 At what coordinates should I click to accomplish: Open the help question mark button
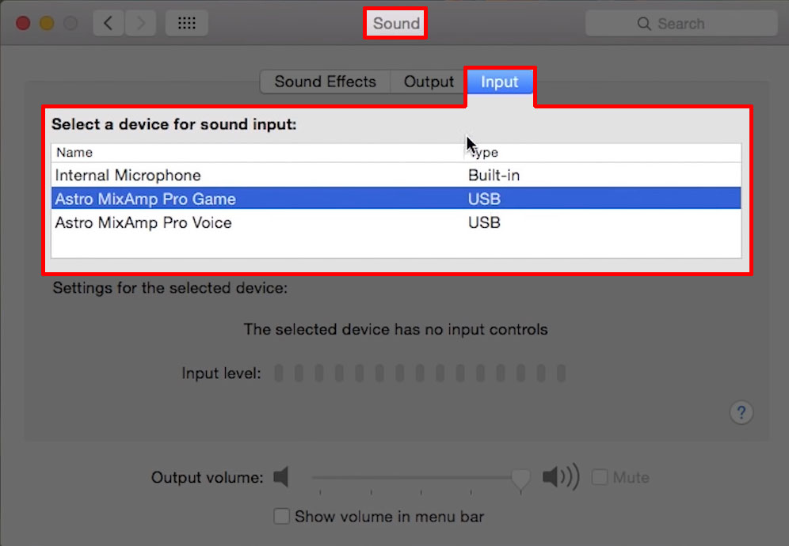point(741,412)
